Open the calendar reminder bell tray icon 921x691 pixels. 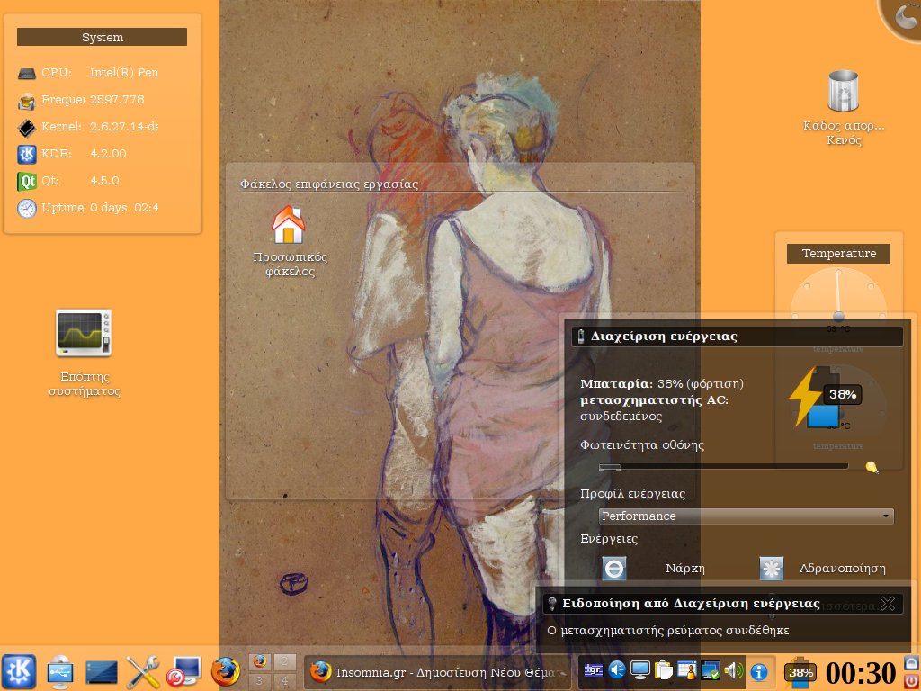[686, 669]
